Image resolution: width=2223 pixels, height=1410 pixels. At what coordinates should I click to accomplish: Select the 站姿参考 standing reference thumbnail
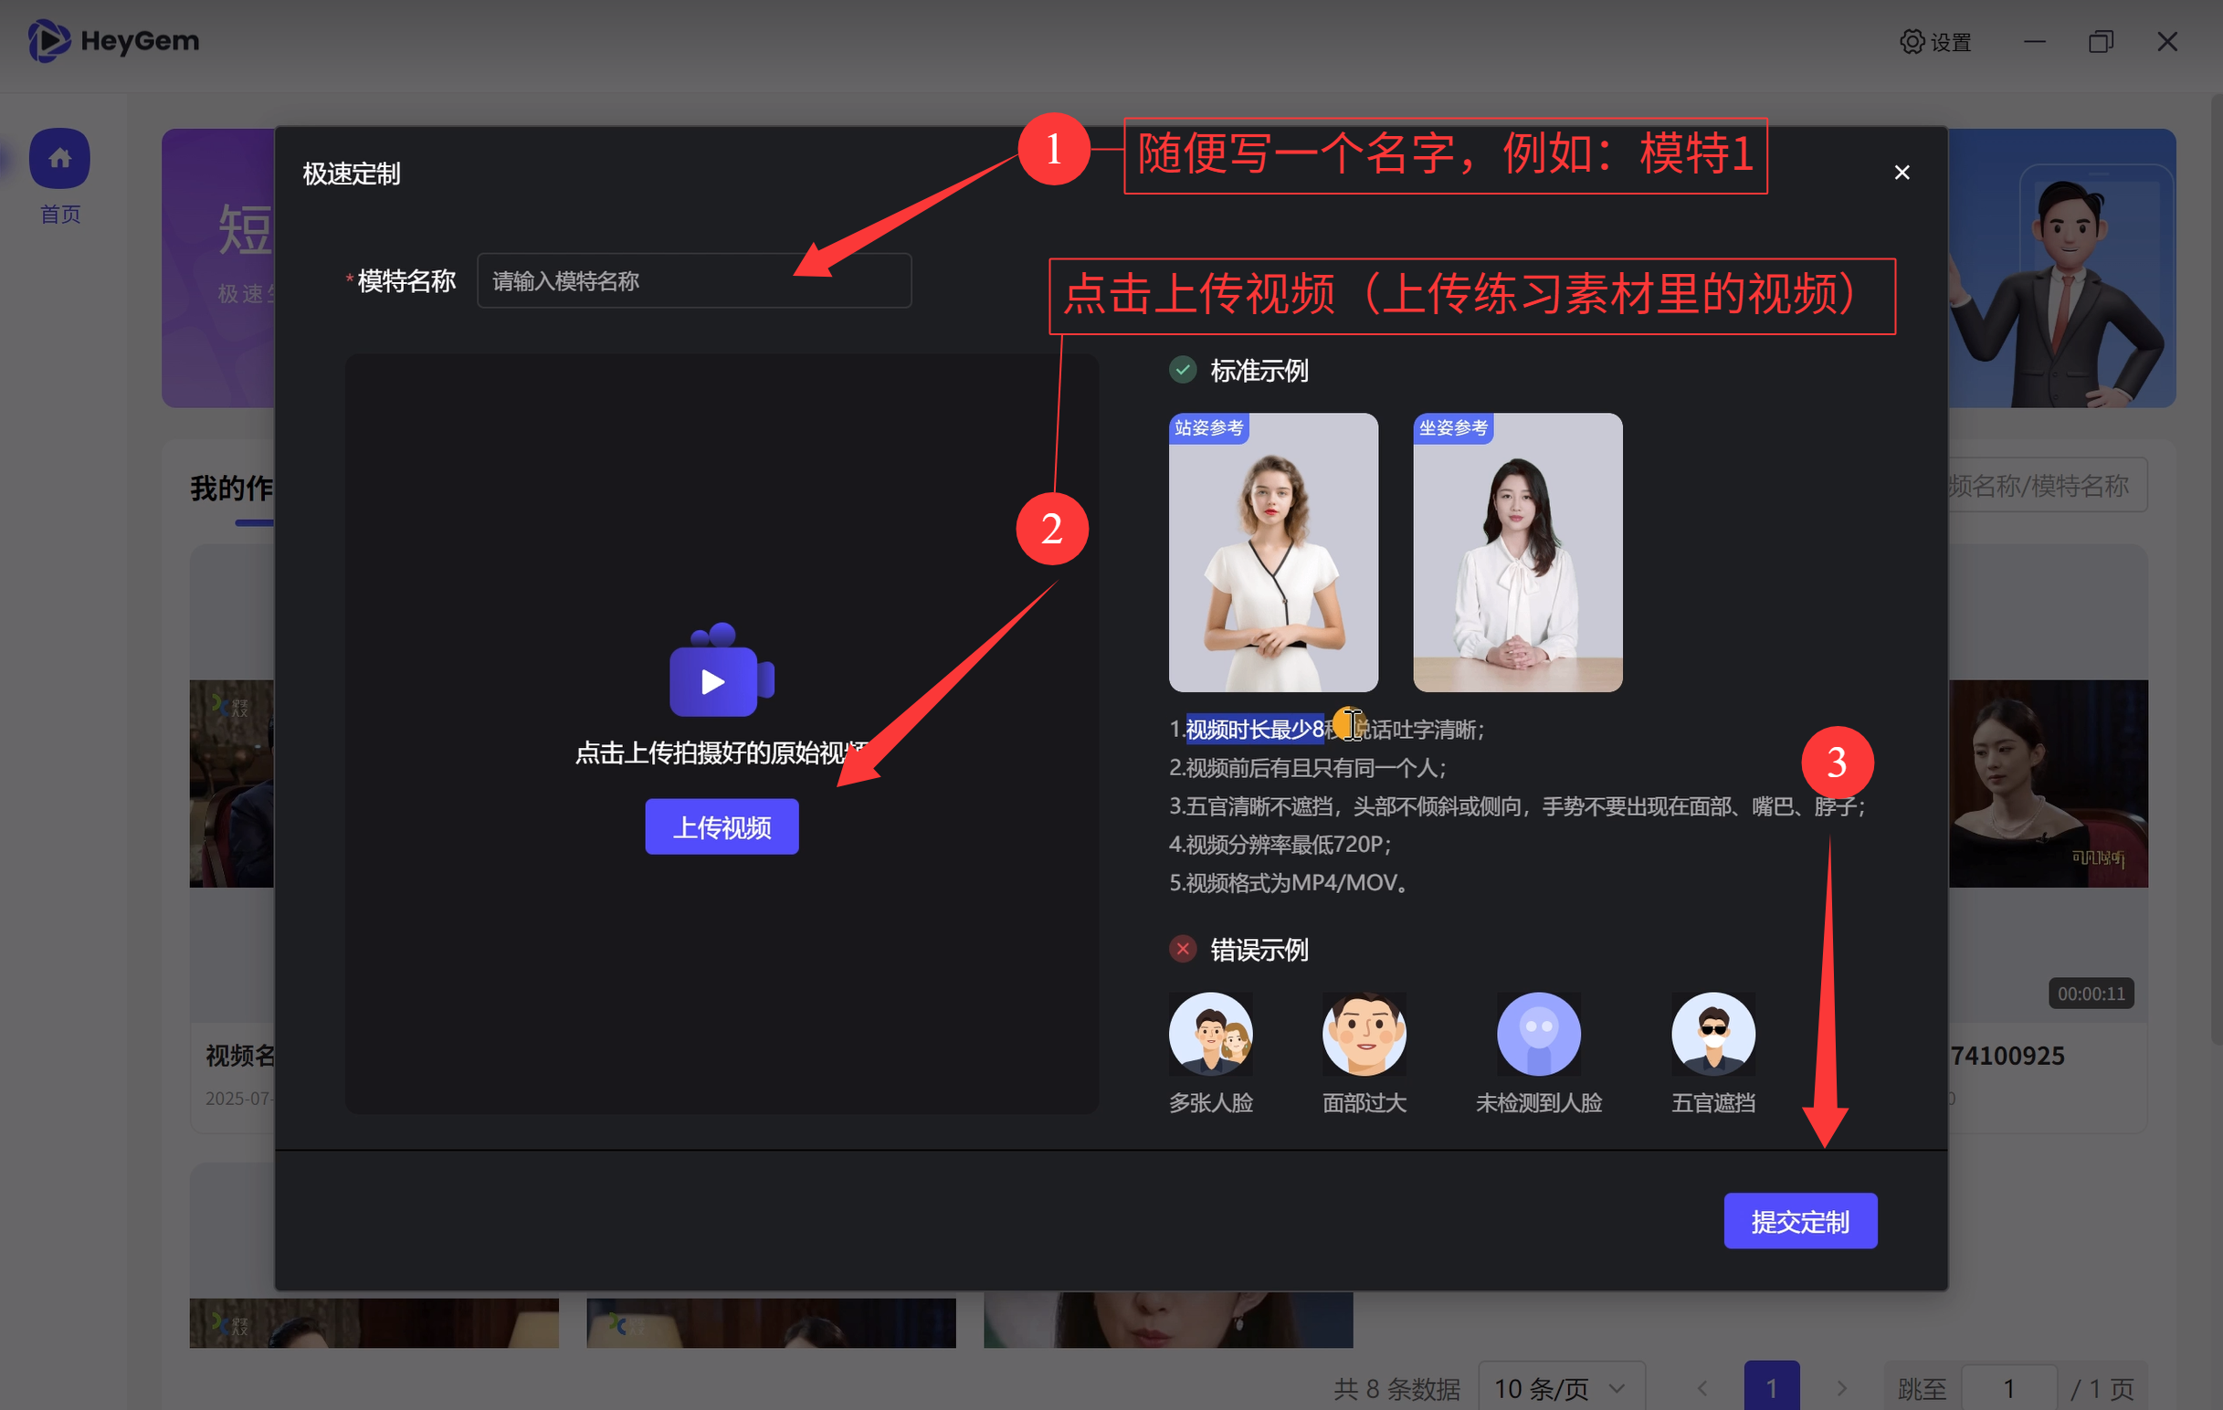(x=1273, y=552)
